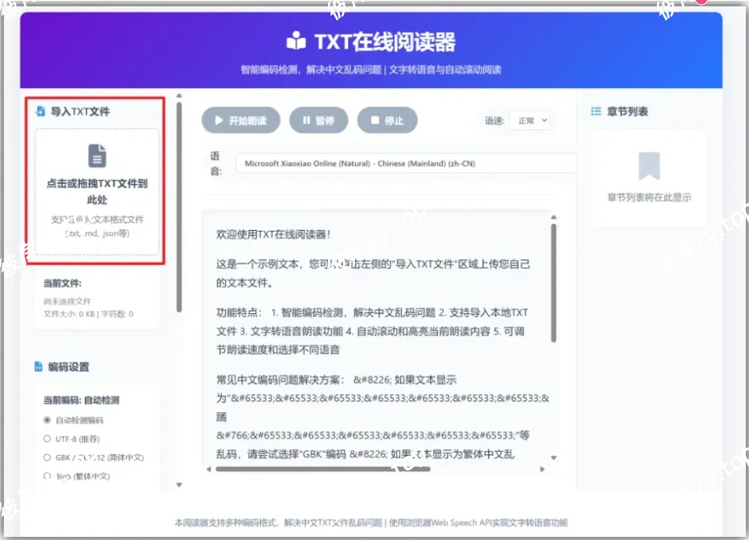Click the document icon inside the file drop zone

96,155
